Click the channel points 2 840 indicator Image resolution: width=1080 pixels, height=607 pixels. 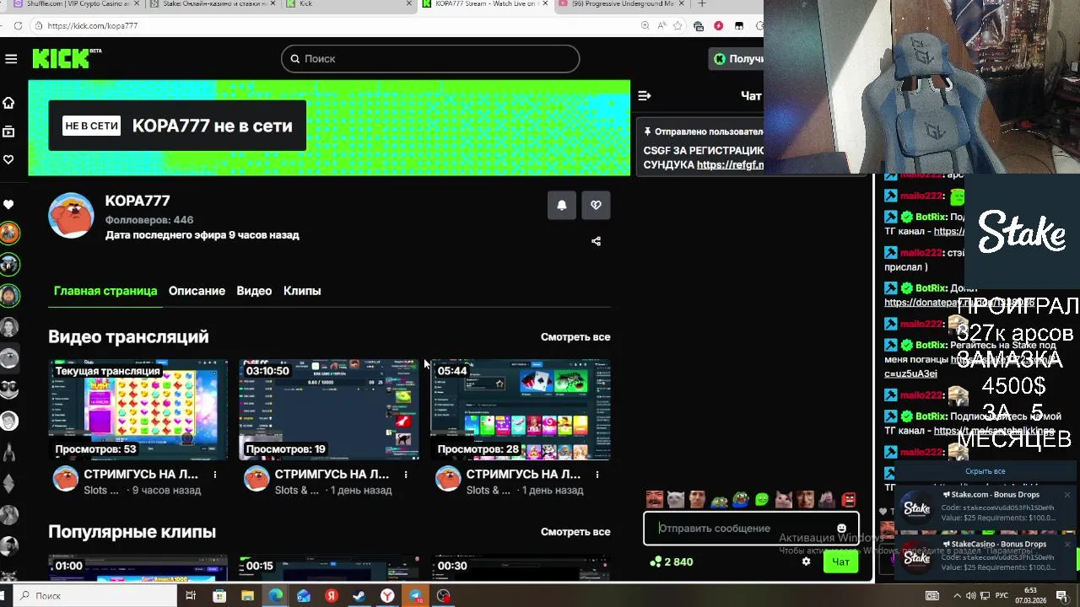point(672,561)
